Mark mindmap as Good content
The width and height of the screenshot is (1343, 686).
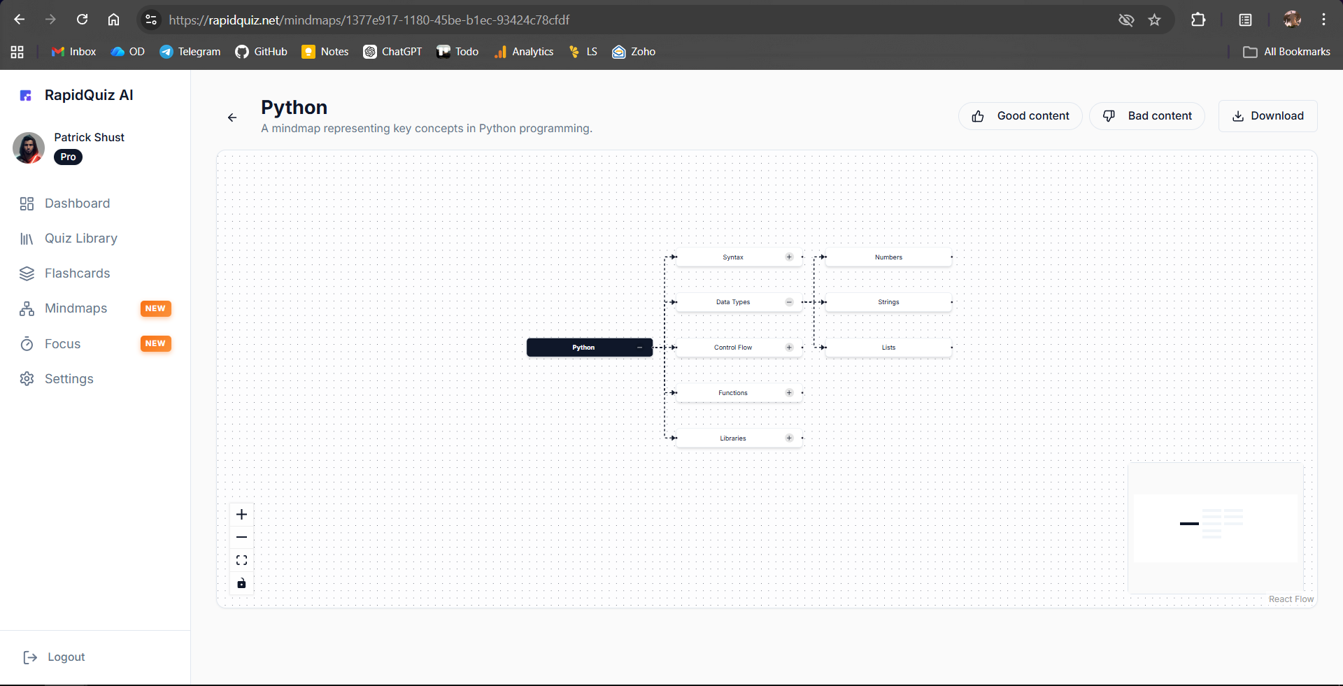point(1020,116)
